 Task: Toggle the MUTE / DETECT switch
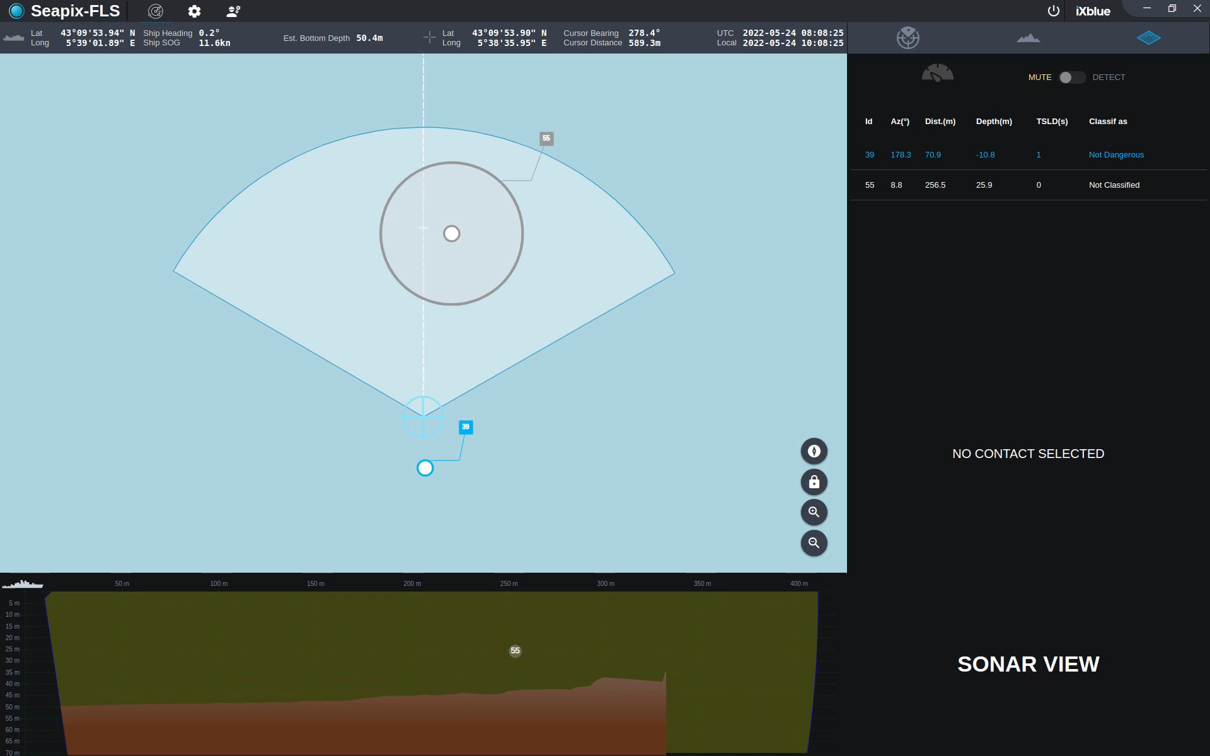point(1071,77)
